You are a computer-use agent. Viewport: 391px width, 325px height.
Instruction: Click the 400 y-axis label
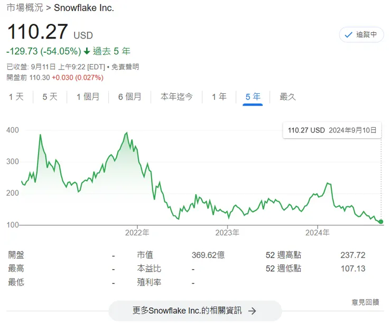point(13,130)
